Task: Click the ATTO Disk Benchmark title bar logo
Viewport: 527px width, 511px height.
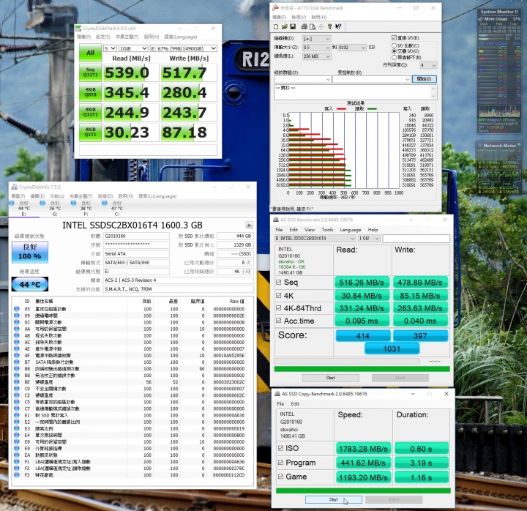Action: [x=275, y=8]
